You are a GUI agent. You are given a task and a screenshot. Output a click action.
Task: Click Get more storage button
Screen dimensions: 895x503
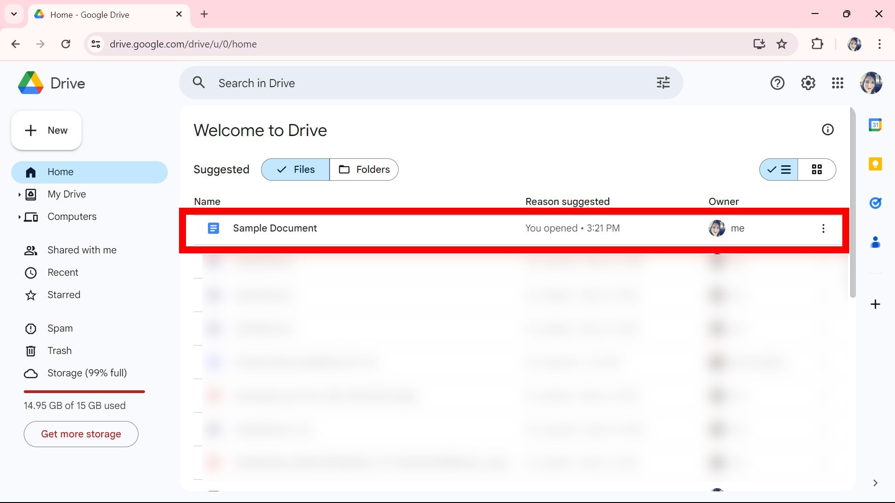click(81, 434)
